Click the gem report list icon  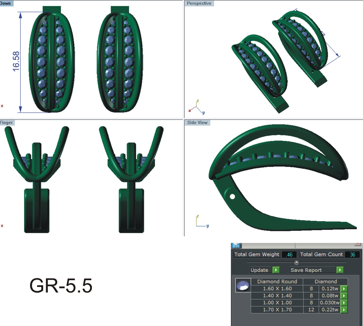[236, 245]
